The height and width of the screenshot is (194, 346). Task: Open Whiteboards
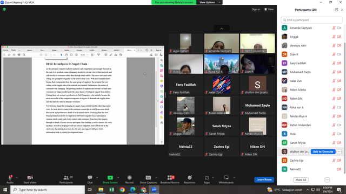click(x=226, y=179)
